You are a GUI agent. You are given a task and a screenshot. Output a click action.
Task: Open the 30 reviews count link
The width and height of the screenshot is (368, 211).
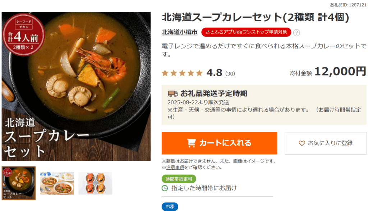pyautogui.click(x=230, y=74)
